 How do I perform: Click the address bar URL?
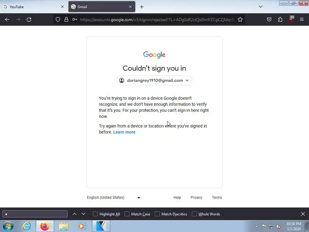157,20
